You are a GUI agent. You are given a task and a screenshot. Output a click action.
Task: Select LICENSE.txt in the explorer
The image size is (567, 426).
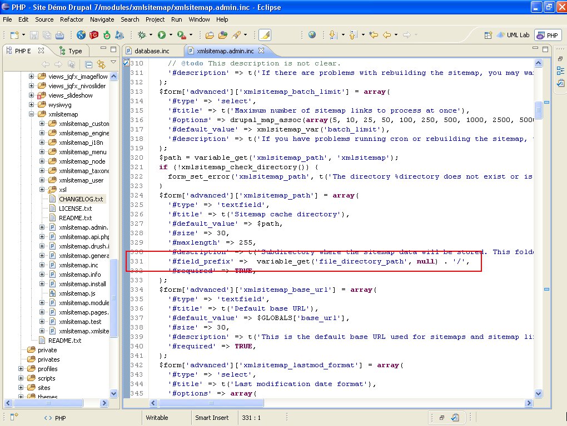[x=75, y=209]
